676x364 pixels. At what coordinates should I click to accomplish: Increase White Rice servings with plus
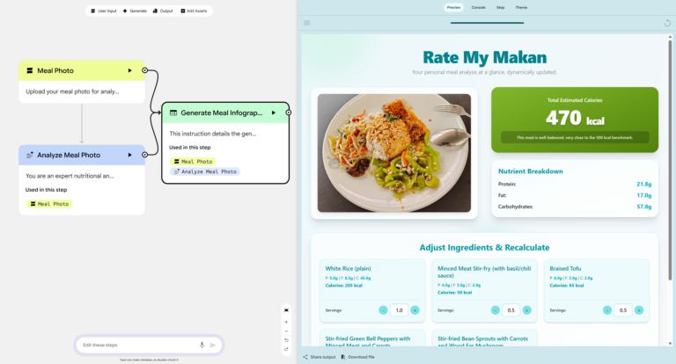(x=415, y=310)
